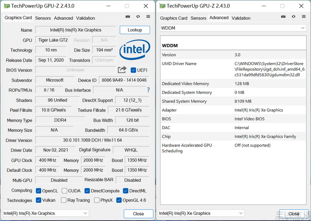This screenshot has height=221, width=311.
Task: Open the Validation tab in right window
Action: coord(241,18)
